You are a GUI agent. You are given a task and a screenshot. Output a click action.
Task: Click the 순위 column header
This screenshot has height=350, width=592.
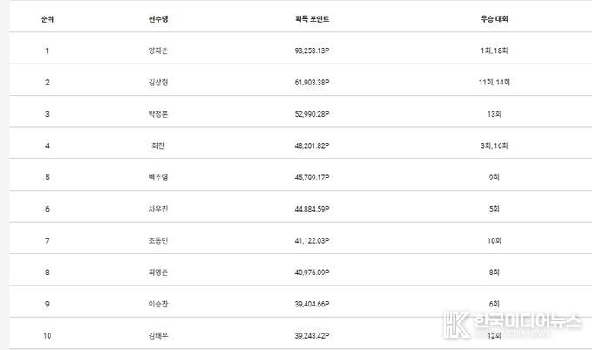(46, 18)
